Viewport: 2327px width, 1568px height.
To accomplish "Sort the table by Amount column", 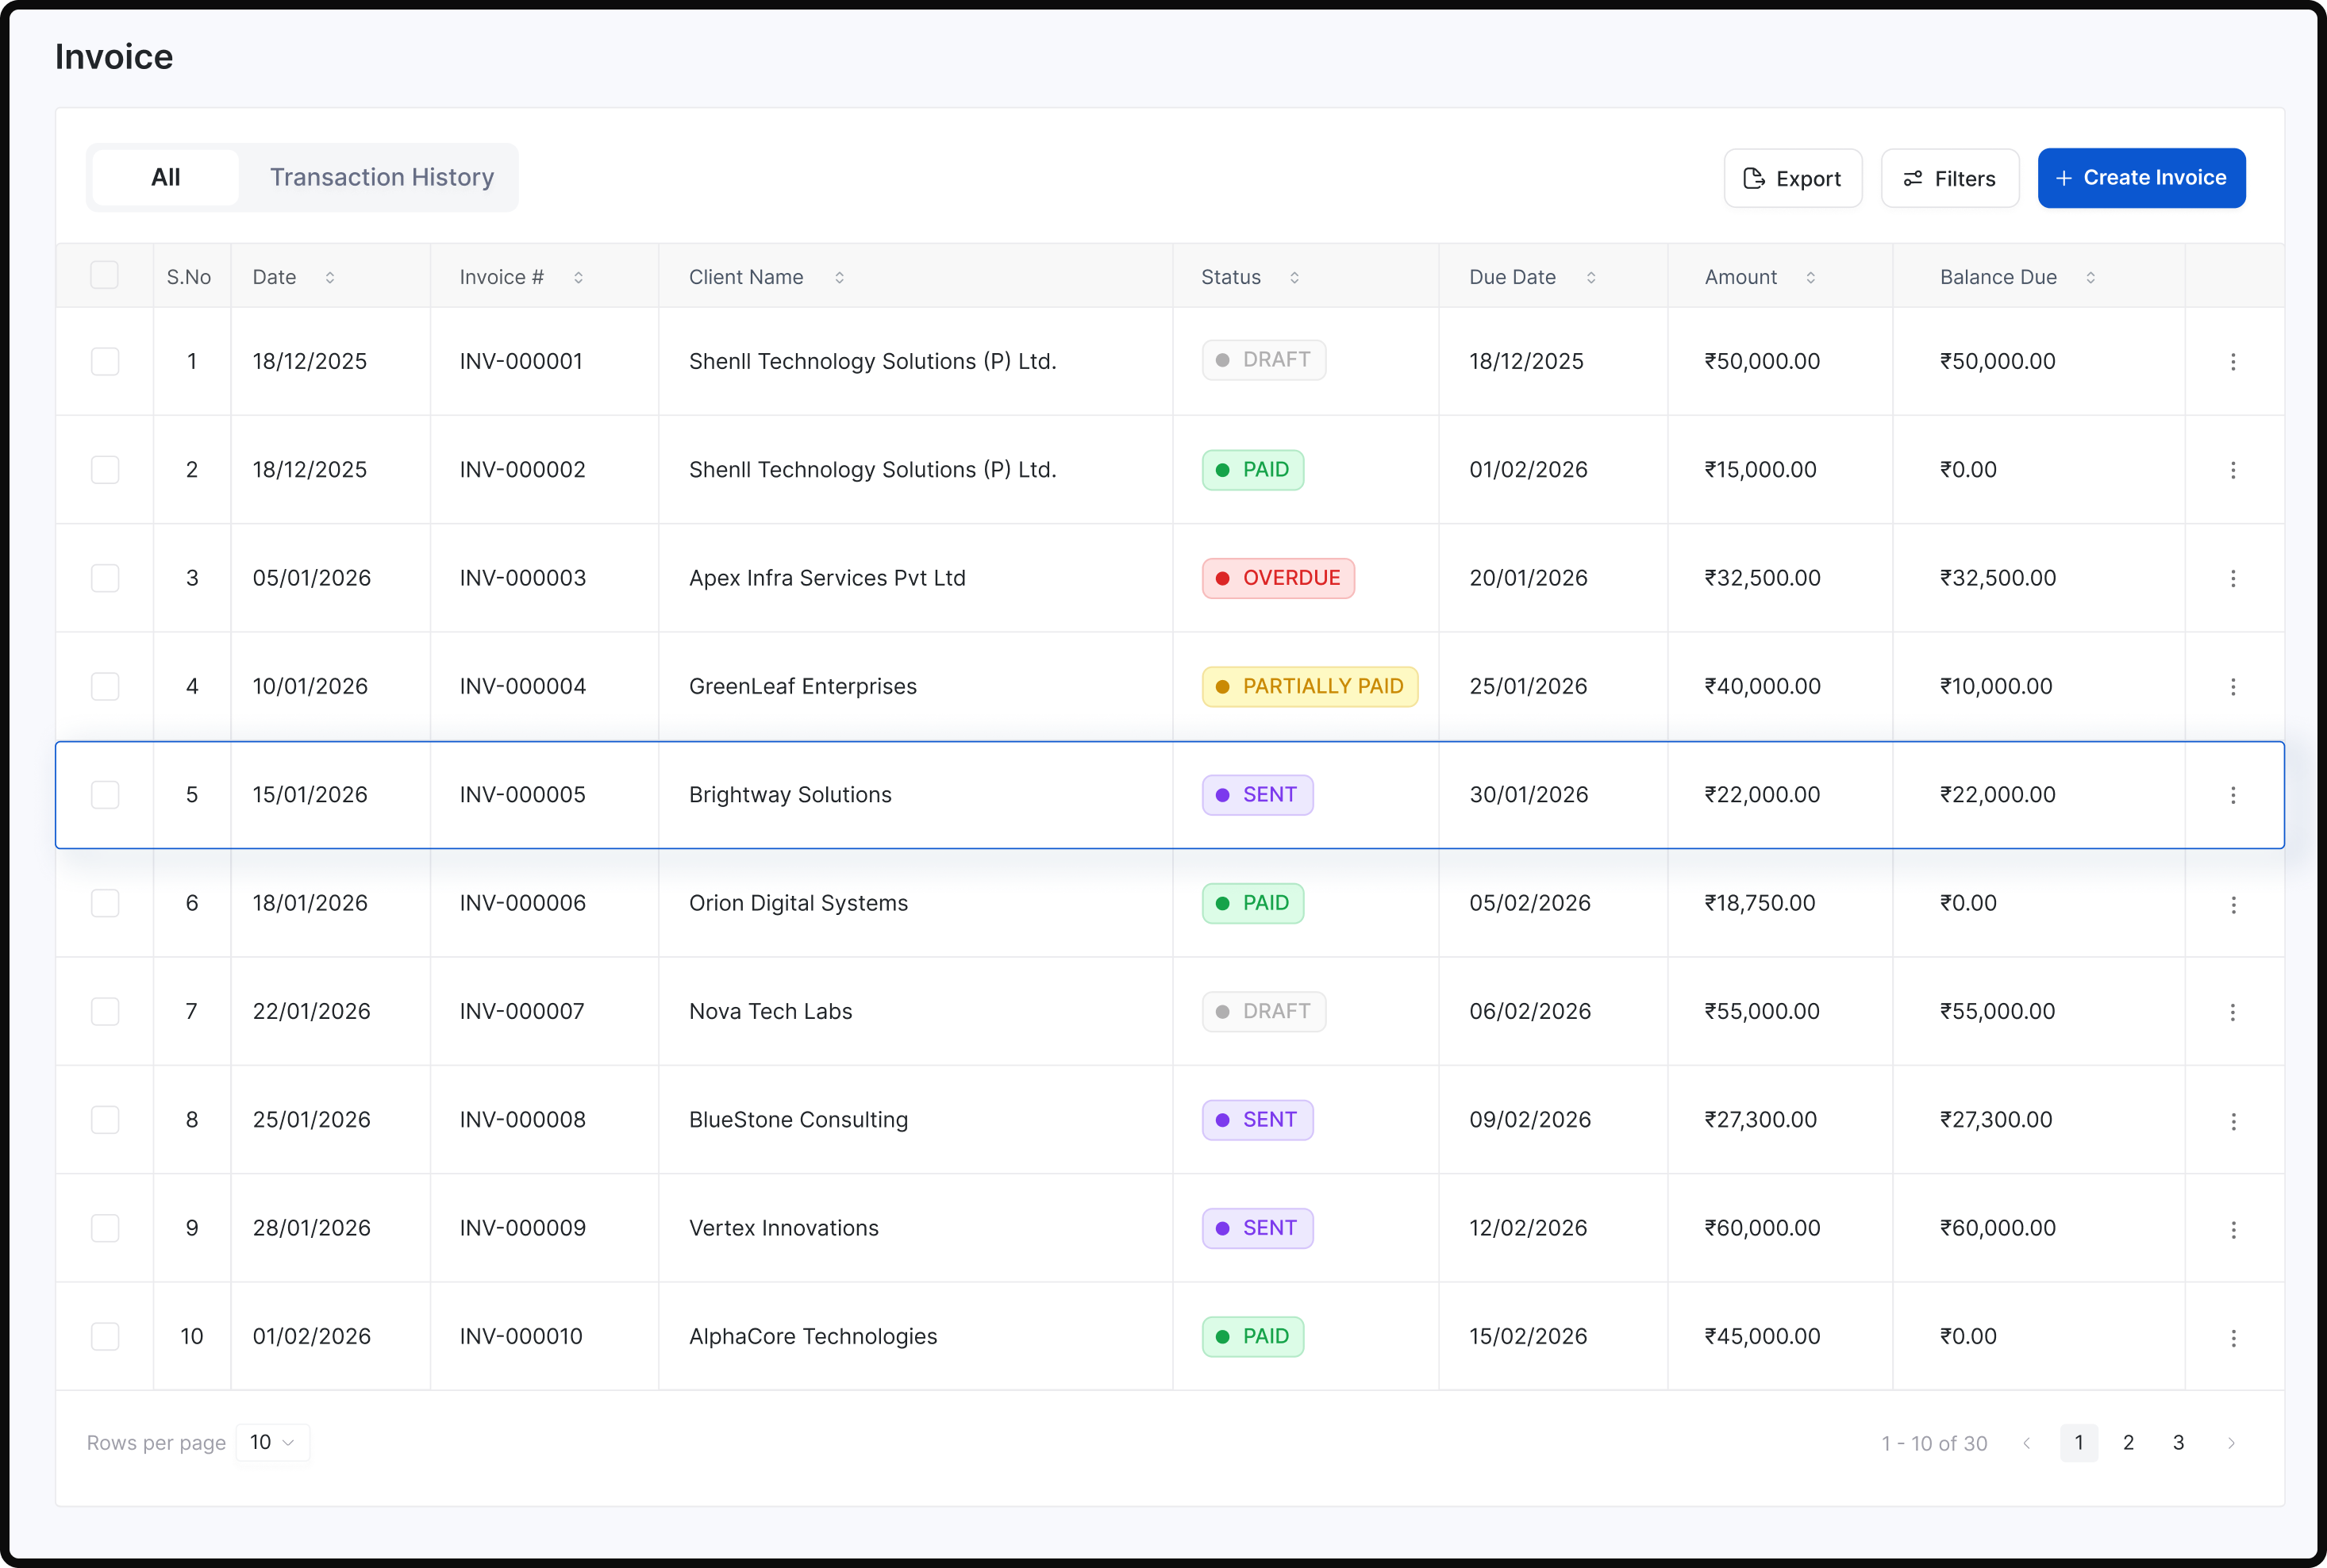I will [x=1811, y=277].
